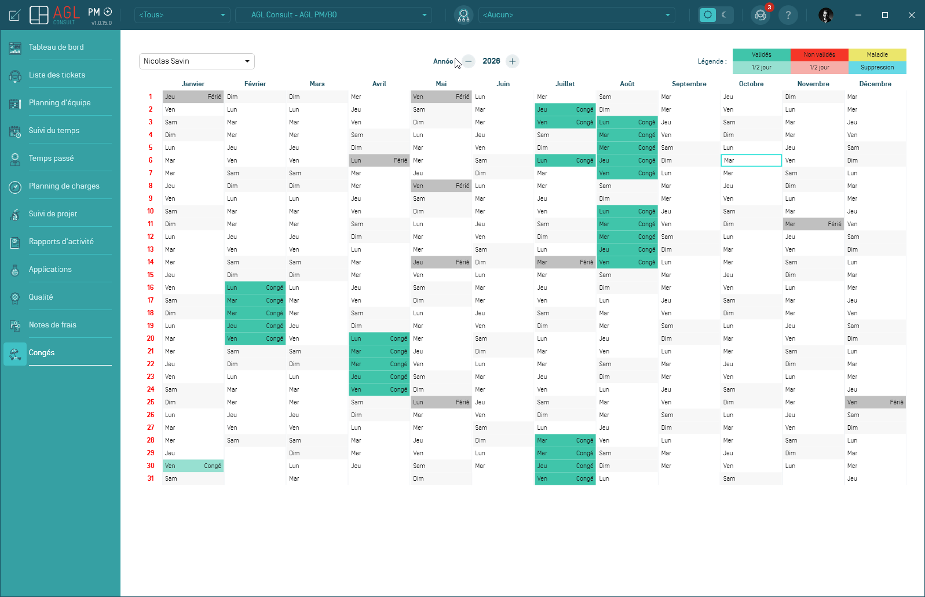
Task: Open the support headset notifications icon
Action: coord(761,15)
